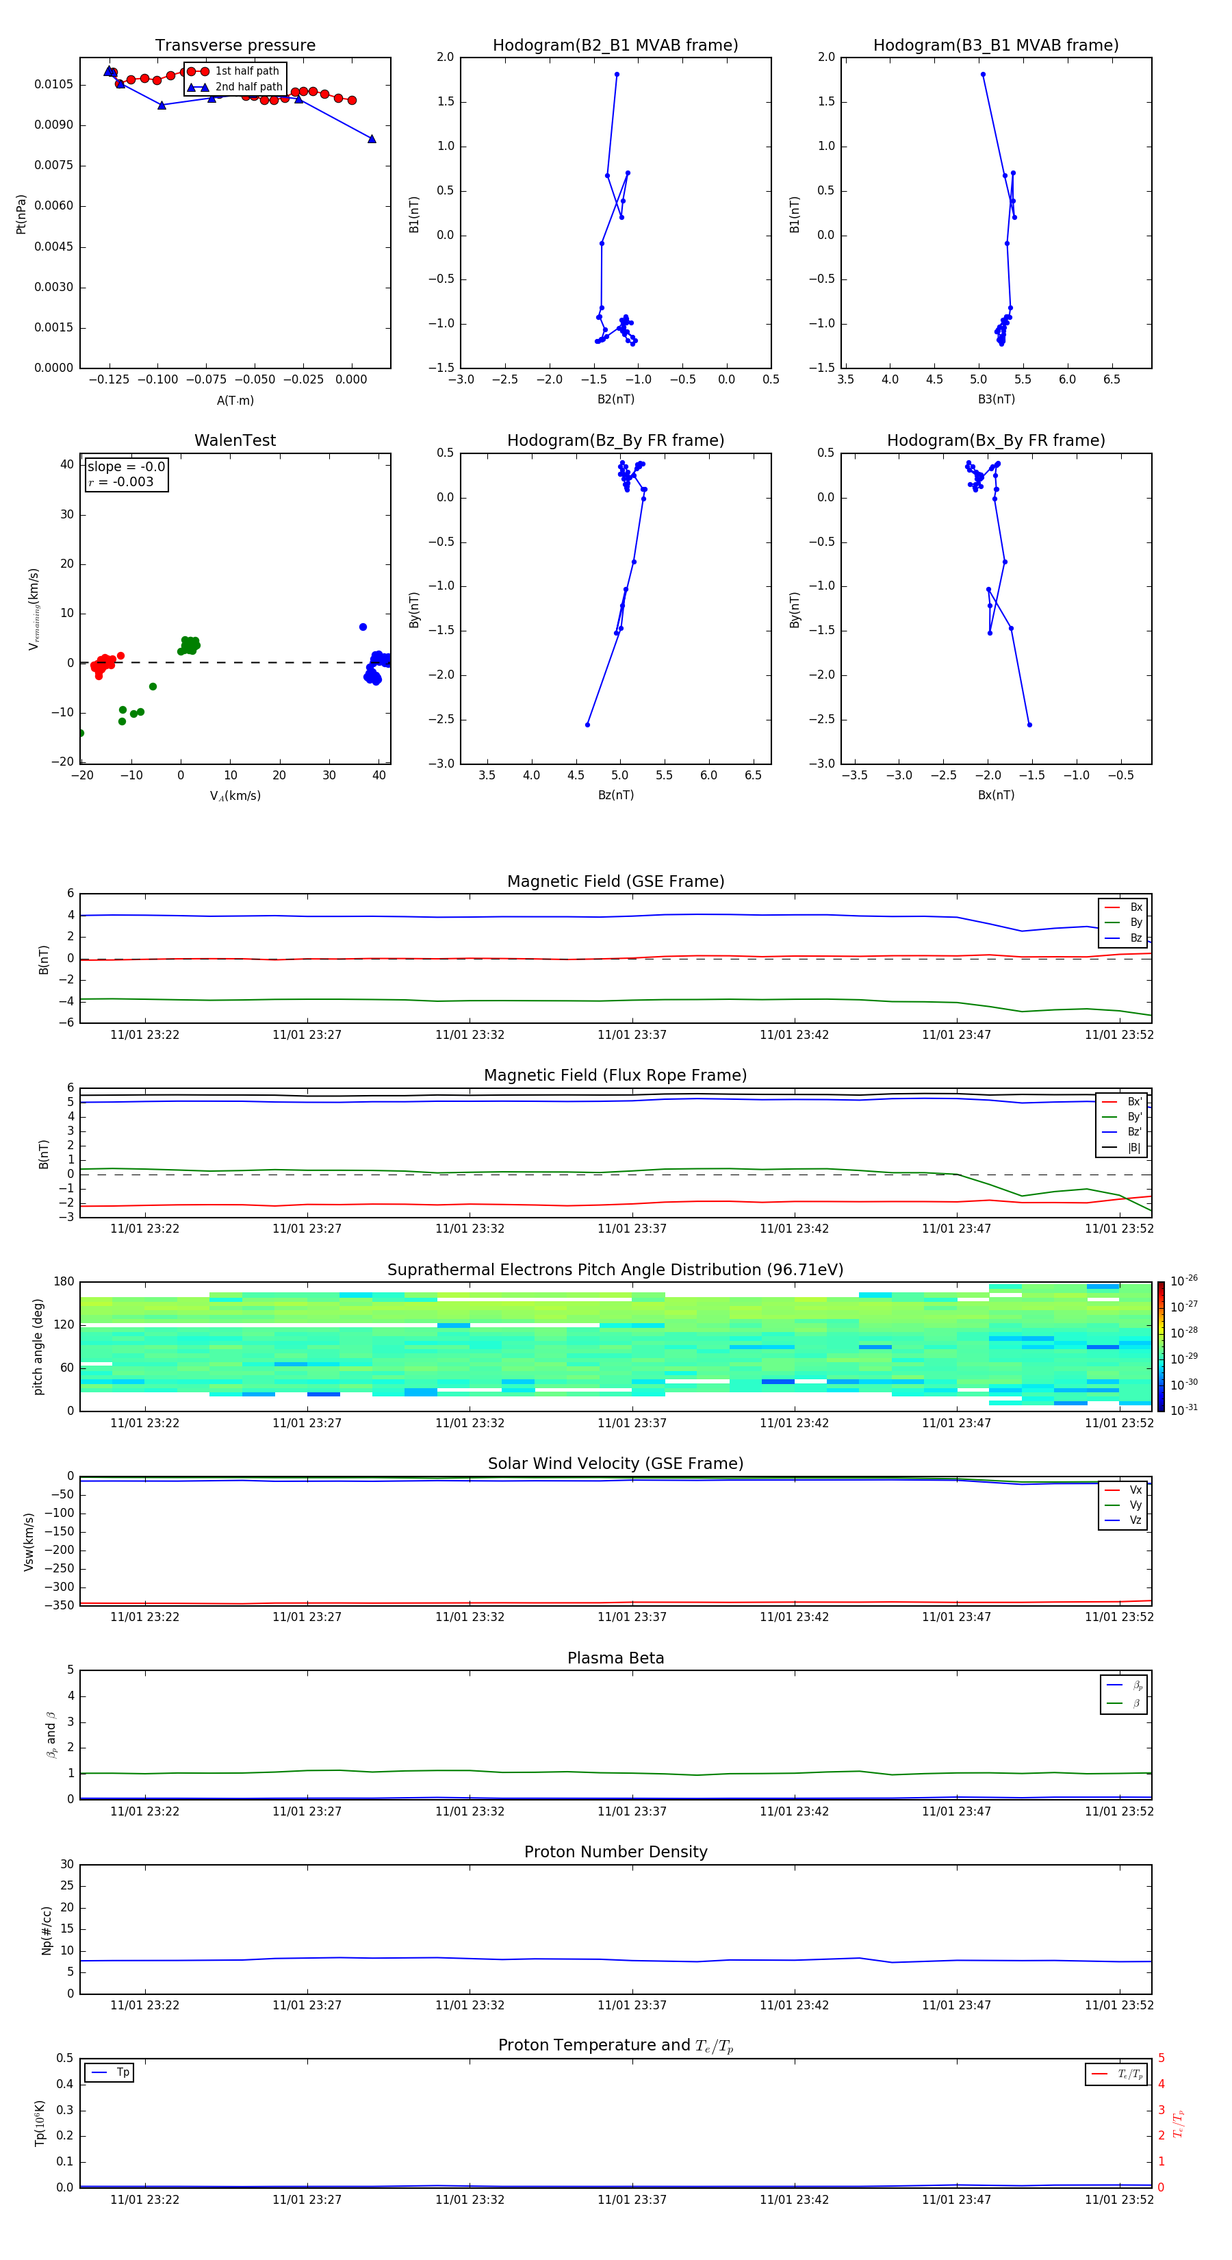
Task: Click the '2nd half path' legend entry
Action: [235, 87]
